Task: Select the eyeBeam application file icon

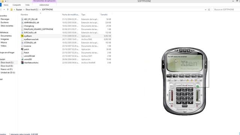Action: coord(22,36)
